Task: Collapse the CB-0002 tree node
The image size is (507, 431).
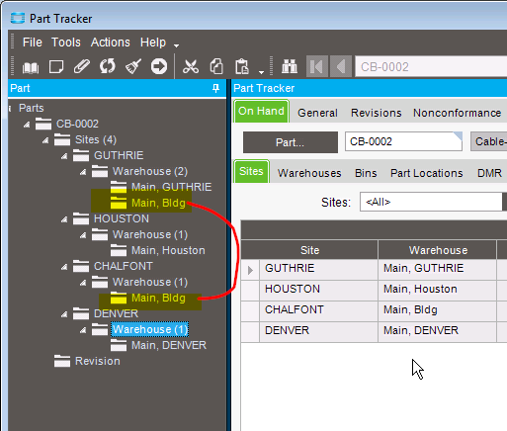Action: pos(27,125)
